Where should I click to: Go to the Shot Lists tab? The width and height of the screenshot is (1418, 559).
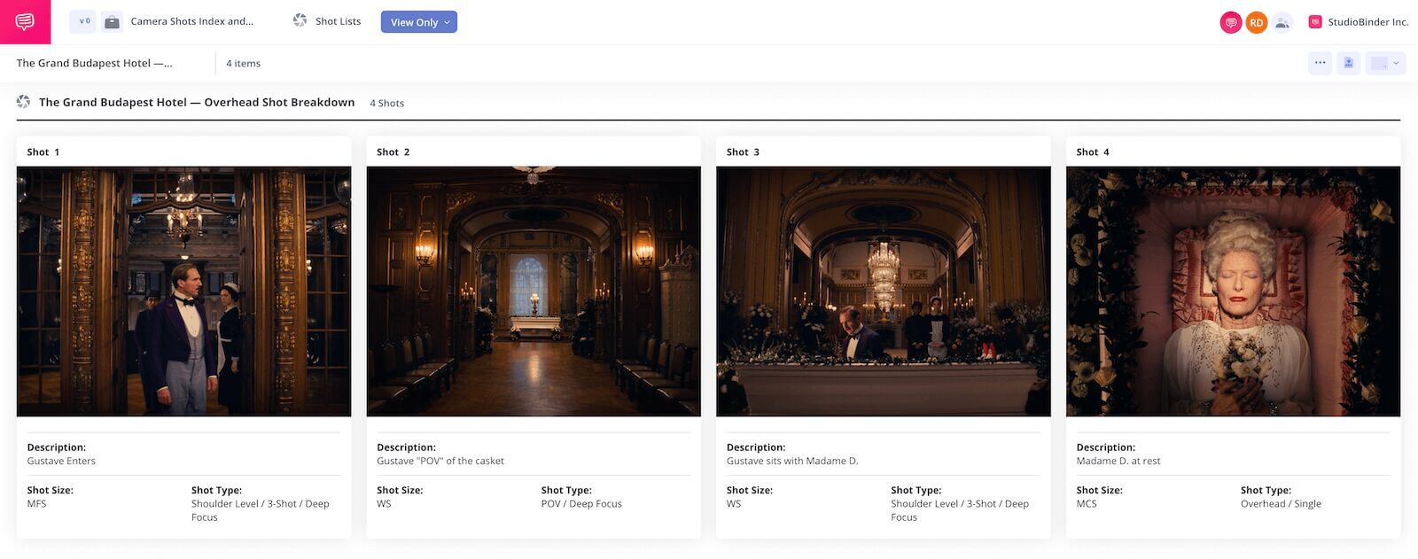click(x=338, y=21)
